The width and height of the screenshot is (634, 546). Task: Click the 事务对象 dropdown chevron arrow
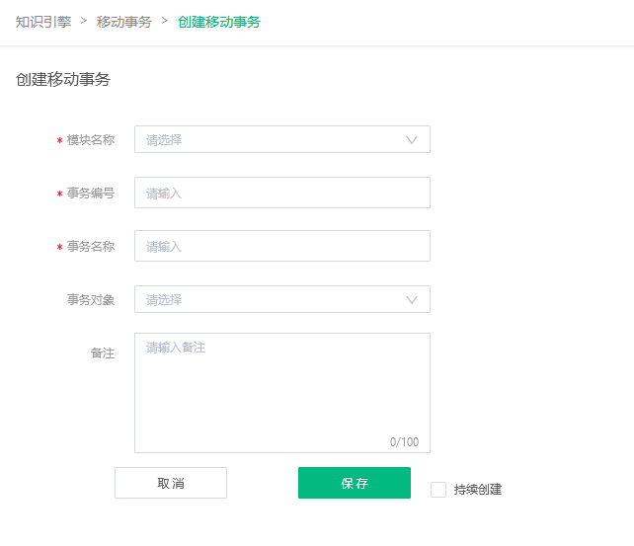click(x=412, y=300)
